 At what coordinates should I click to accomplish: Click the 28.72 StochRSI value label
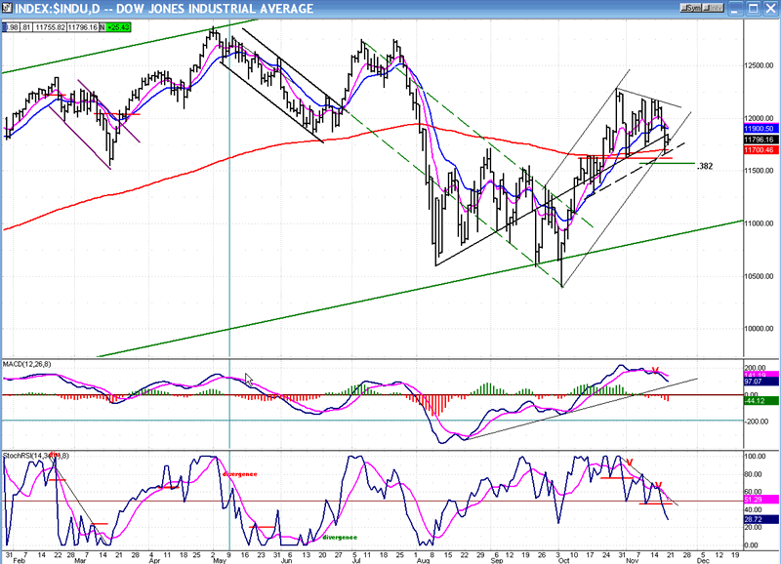coord(760,521)
